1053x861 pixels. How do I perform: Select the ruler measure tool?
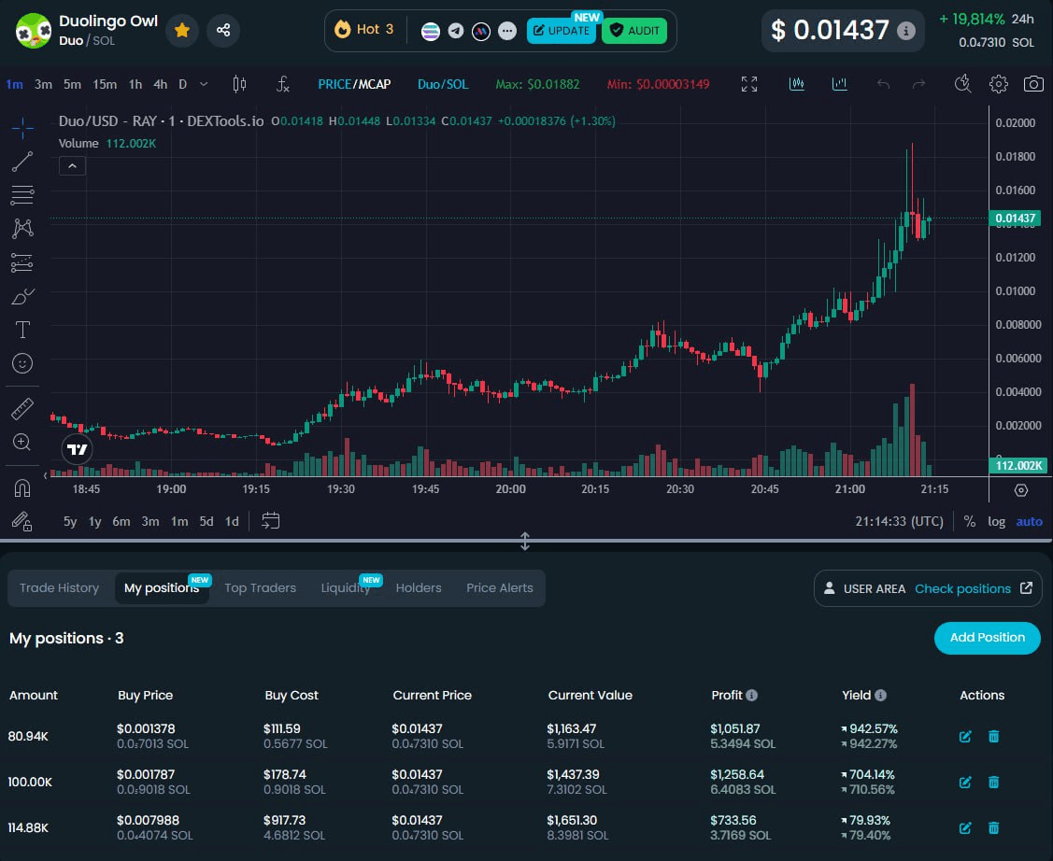coord(22,409)
